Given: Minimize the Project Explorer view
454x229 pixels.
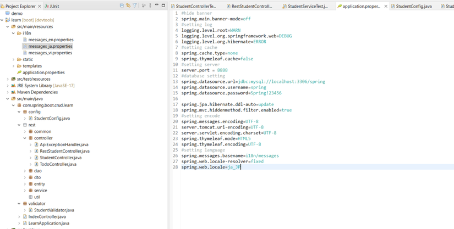Looking at the screenshot, I should click(157, 5).
